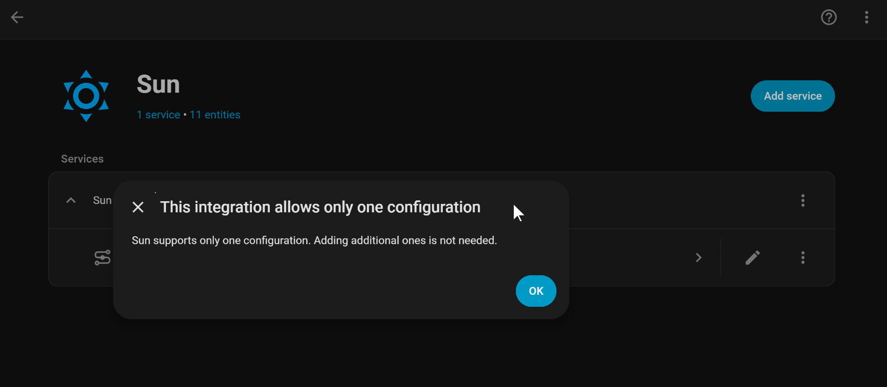Close the dialog with the X icon
This screenshot has width=887, height=387.
click(x=138, y=207)
